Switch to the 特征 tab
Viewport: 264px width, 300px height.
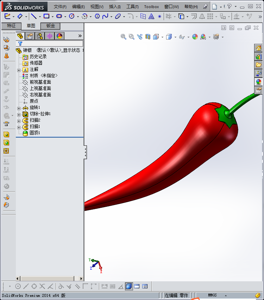point(11,26)
